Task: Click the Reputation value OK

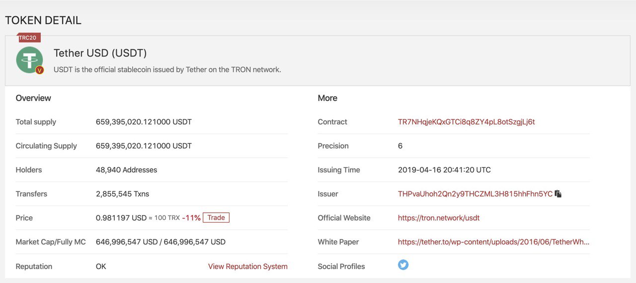Action: click(101, 266)
